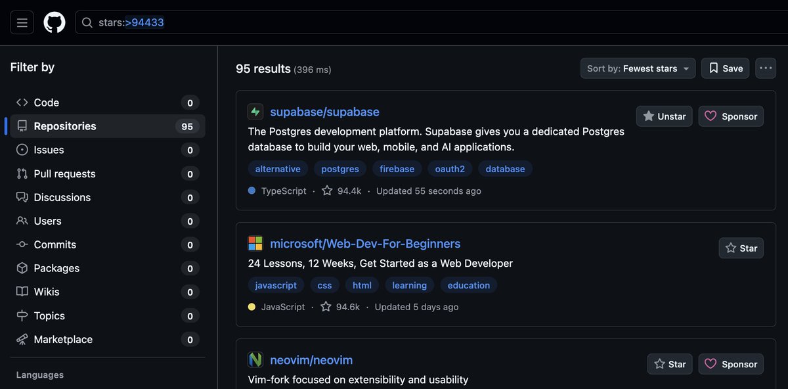The image size is (788, 389).
Task: Click the Pull requests icon
Action: (22, 173)
